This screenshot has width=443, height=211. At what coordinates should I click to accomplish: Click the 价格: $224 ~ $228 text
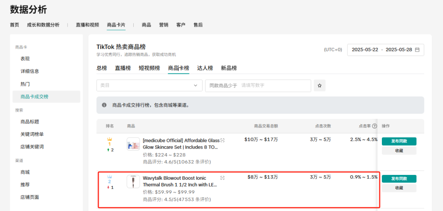[x=163, y=155]
